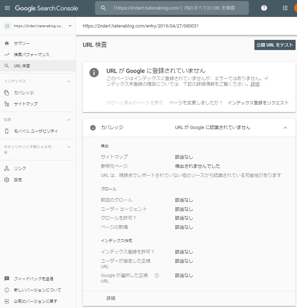
Task: Open the Google apps grid
Action: coord(285,8)
